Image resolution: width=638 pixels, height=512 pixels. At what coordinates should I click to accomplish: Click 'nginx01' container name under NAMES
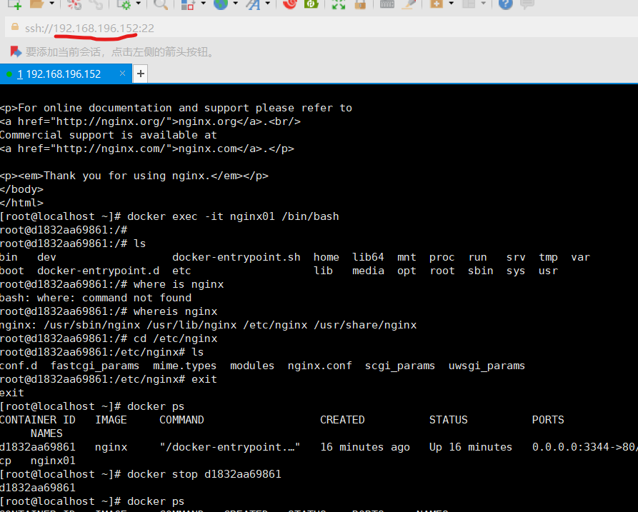click(x=53, y=461)
